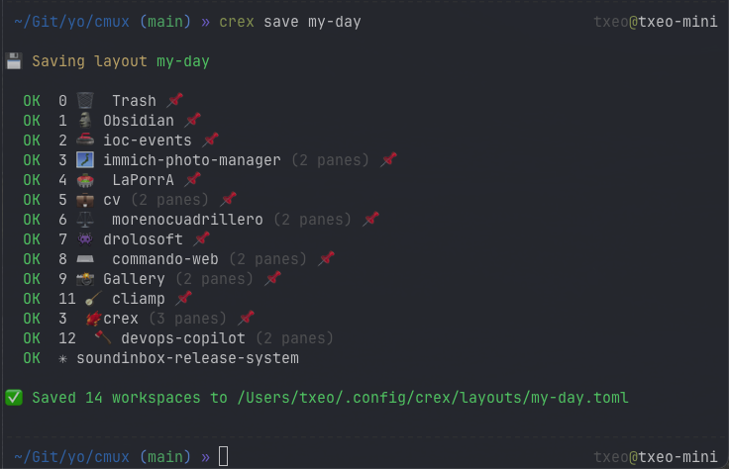The image size is (729, 469).
Task: Click the balance scale emoji for morenocuadrillero
Action: pos(85,220)
